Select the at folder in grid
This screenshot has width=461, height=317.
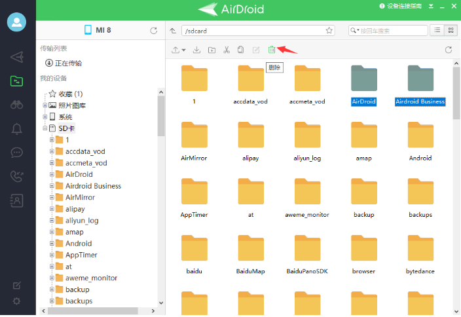tap(251, 198)
